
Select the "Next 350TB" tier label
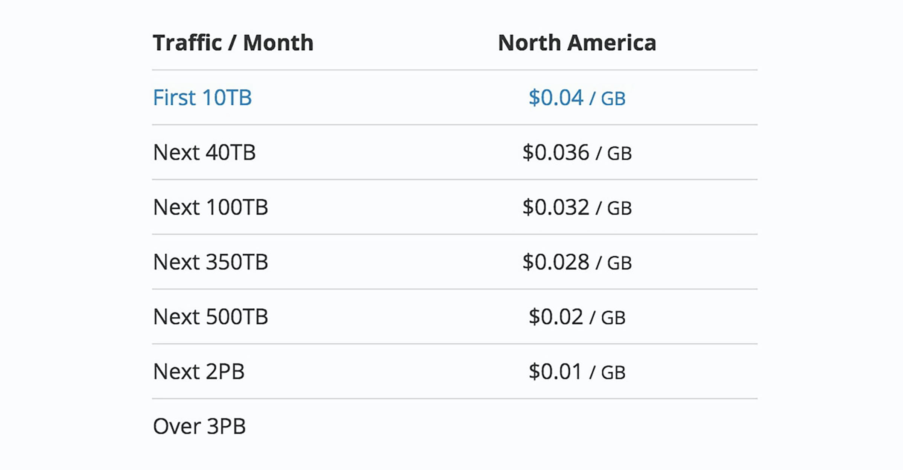pyautogui.click(x=210, y=262)
